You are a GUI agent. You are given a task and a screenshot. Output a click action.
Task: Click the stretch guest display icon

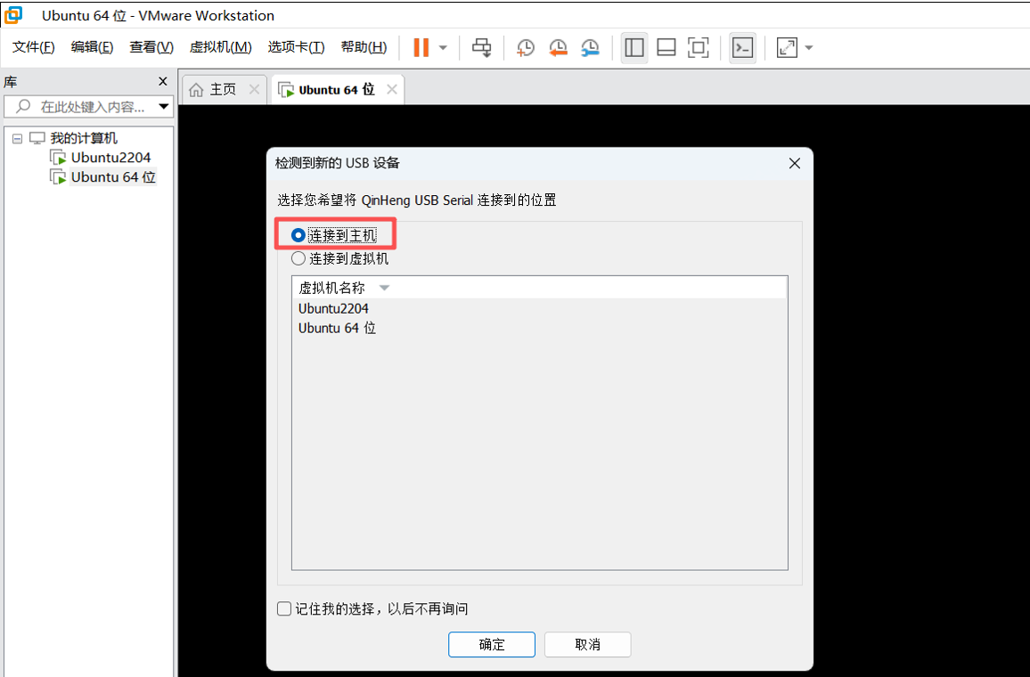pyautogui.click(x=787, y=47)
